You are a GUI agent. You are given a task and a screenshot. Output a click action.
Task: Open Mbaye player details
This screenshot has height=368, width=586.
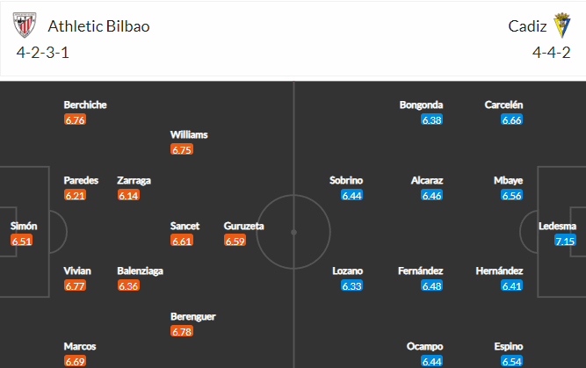click(x=508, y=180)
